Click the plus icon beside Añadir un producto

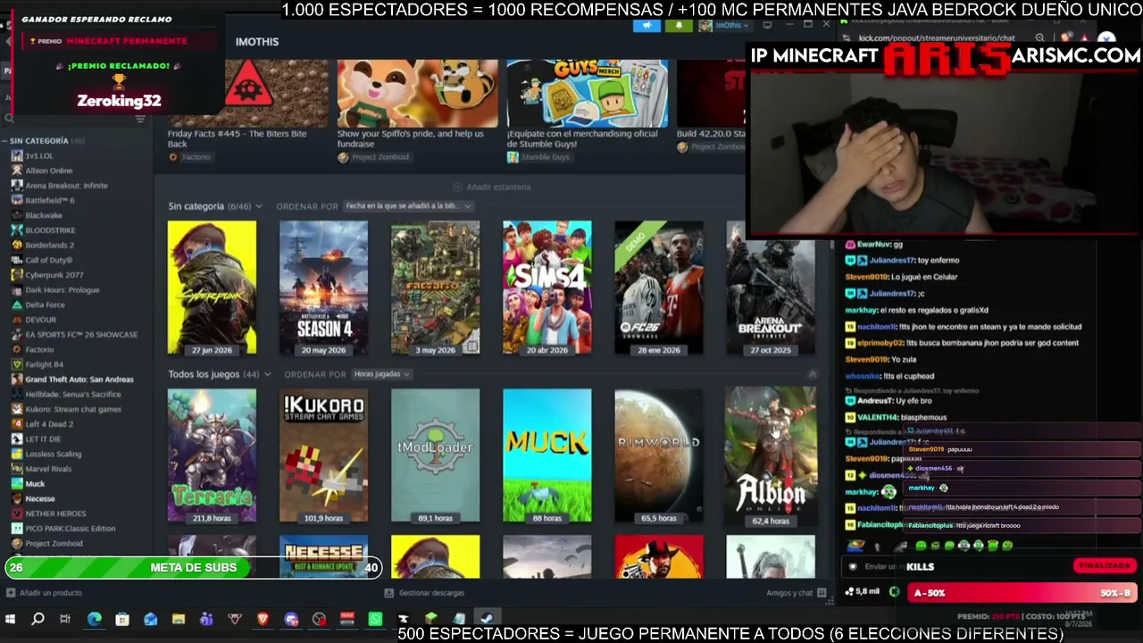(11, 593)
